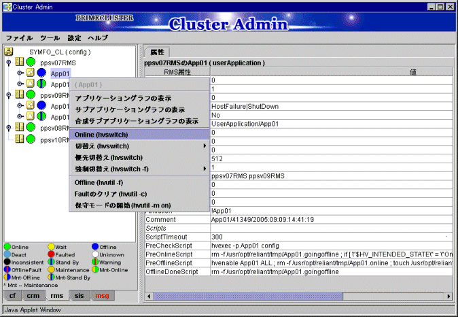
Task: Switch to the cf tab
Action: (13, 296)
